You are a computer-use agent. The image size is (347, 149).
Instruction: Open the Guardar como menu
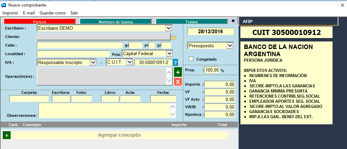click(x=53, y=13)
